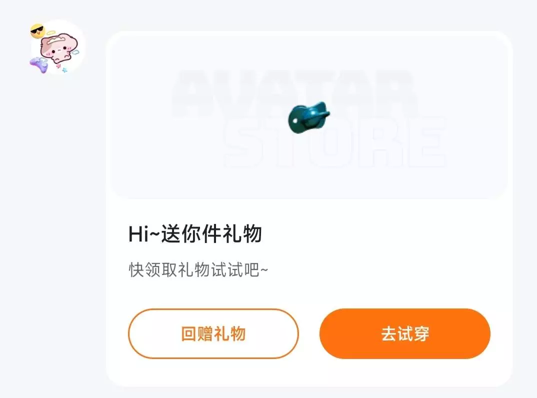Open the sender's pink cat avatar

coord(57,47)
